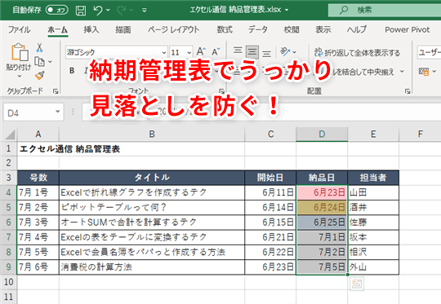Open the 数式 tab
Viewport: 441px width, 304px height.
(225, 29)
